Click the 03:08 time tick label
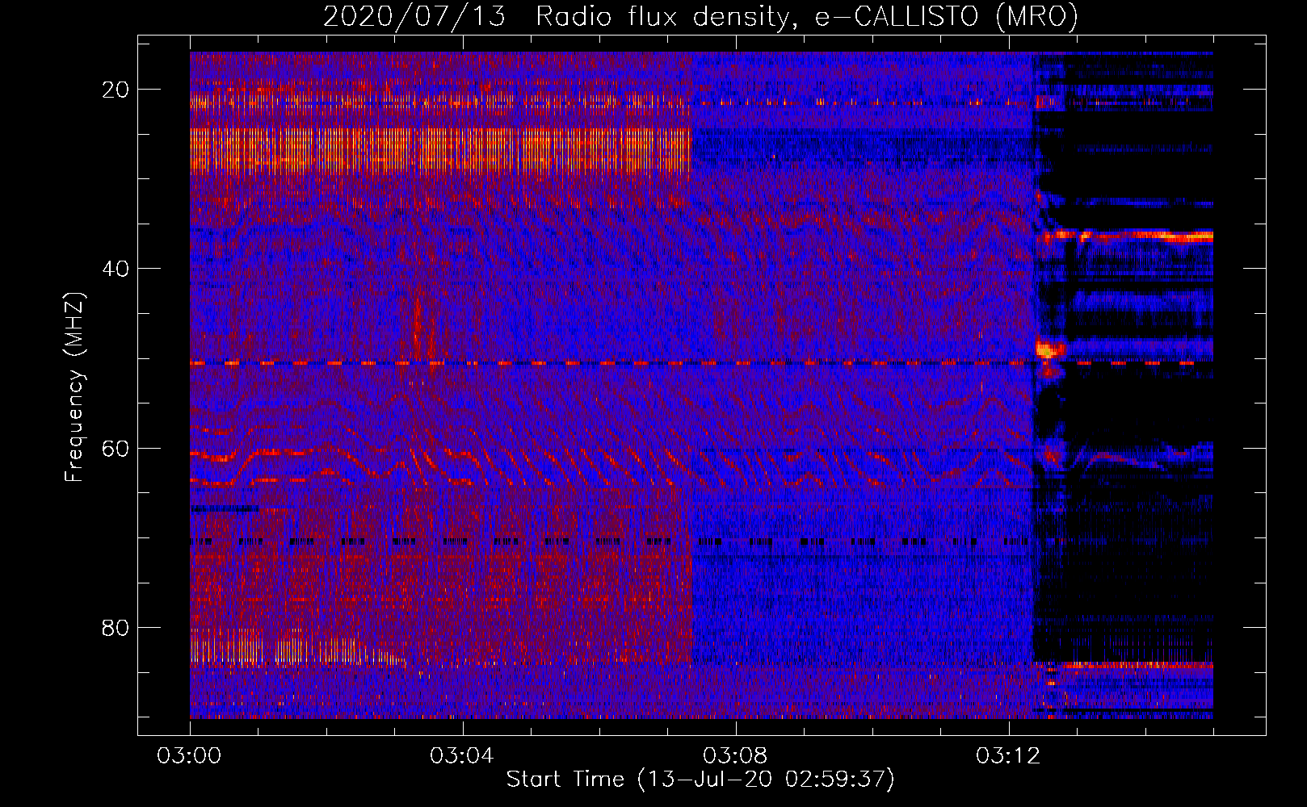The height and width of the screenshot is (807, 1307). 735,756
